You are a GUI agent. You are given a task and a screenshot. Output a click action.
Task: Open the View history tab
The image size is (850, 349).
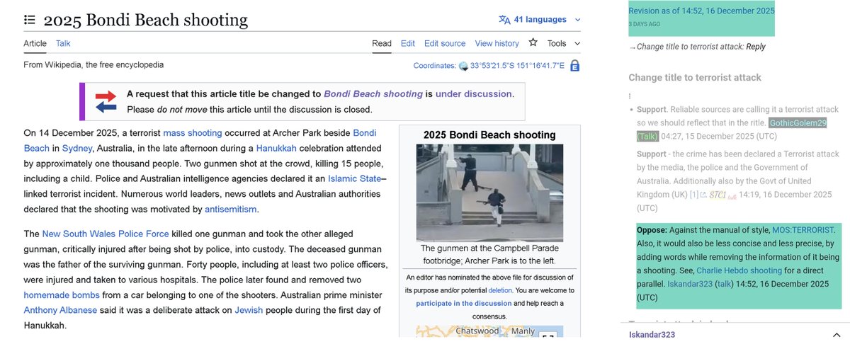pos(497,43)
